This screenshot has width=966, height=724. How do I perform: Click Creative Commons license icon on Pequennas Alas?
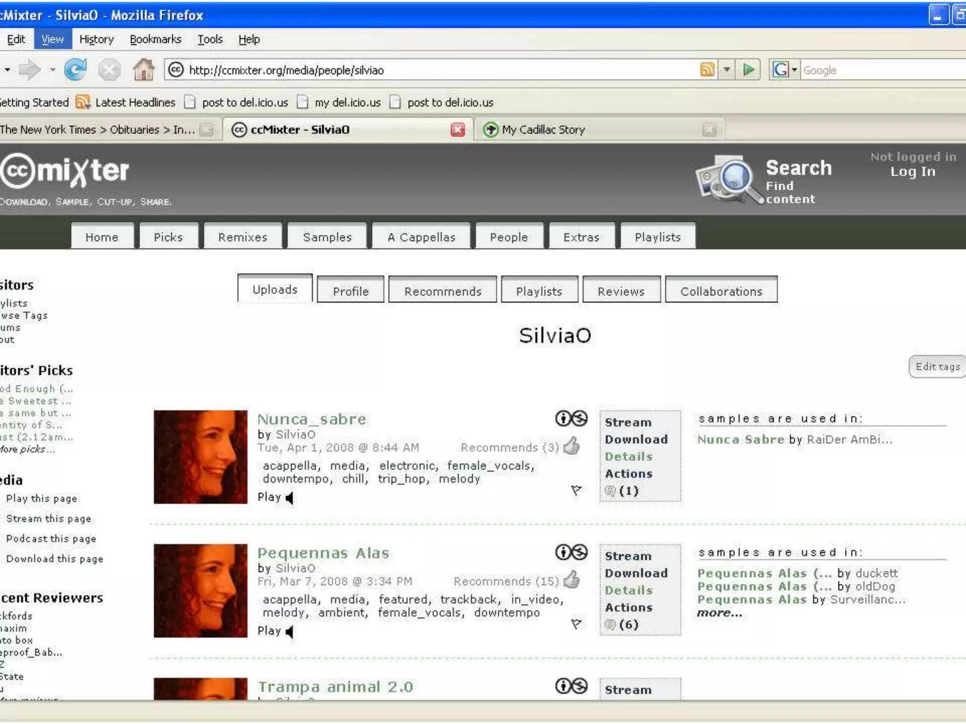tap(571, 552)
